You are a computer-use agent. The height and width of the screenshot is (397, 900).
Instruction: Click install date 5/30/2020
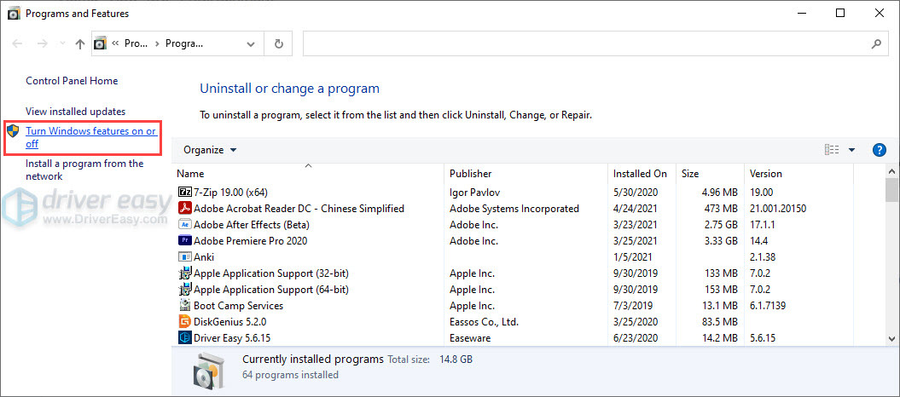tap(636, 192)
